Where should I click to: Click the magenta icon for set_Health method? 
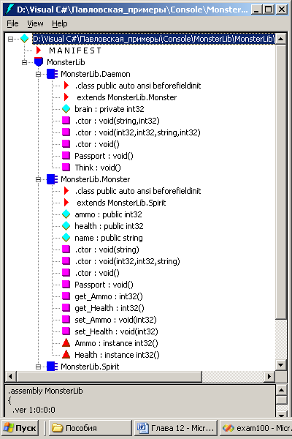(x=66, y=331)
